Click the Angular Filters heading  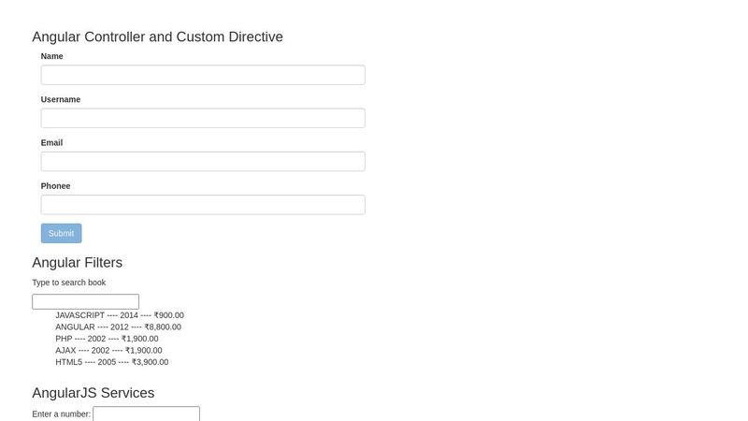click(78, 263)
